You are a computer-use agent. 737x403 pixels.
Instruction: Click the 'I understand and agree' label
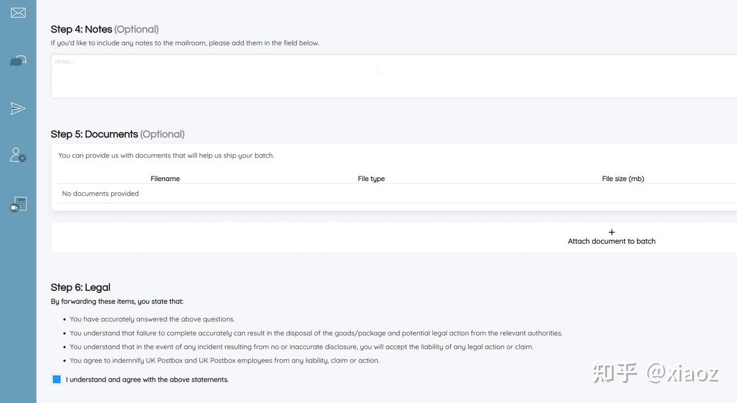coord(147,380)
